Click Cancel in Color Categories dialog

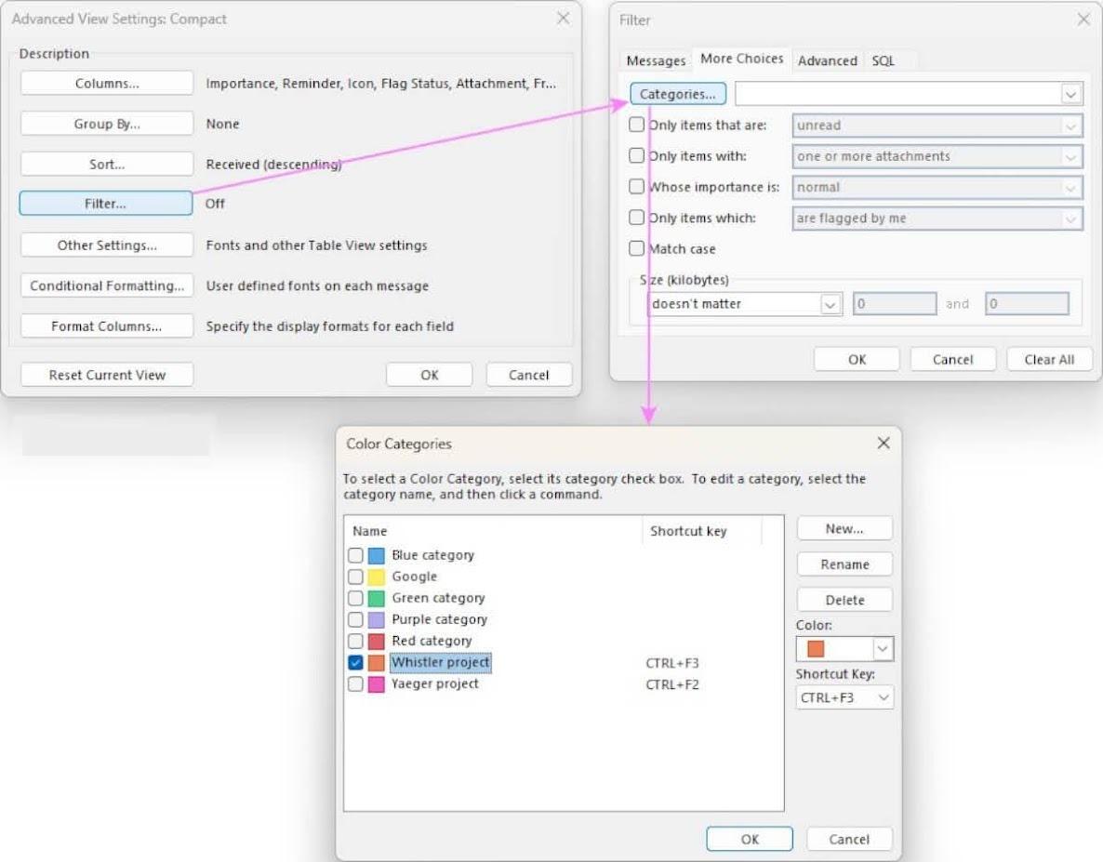849,839
